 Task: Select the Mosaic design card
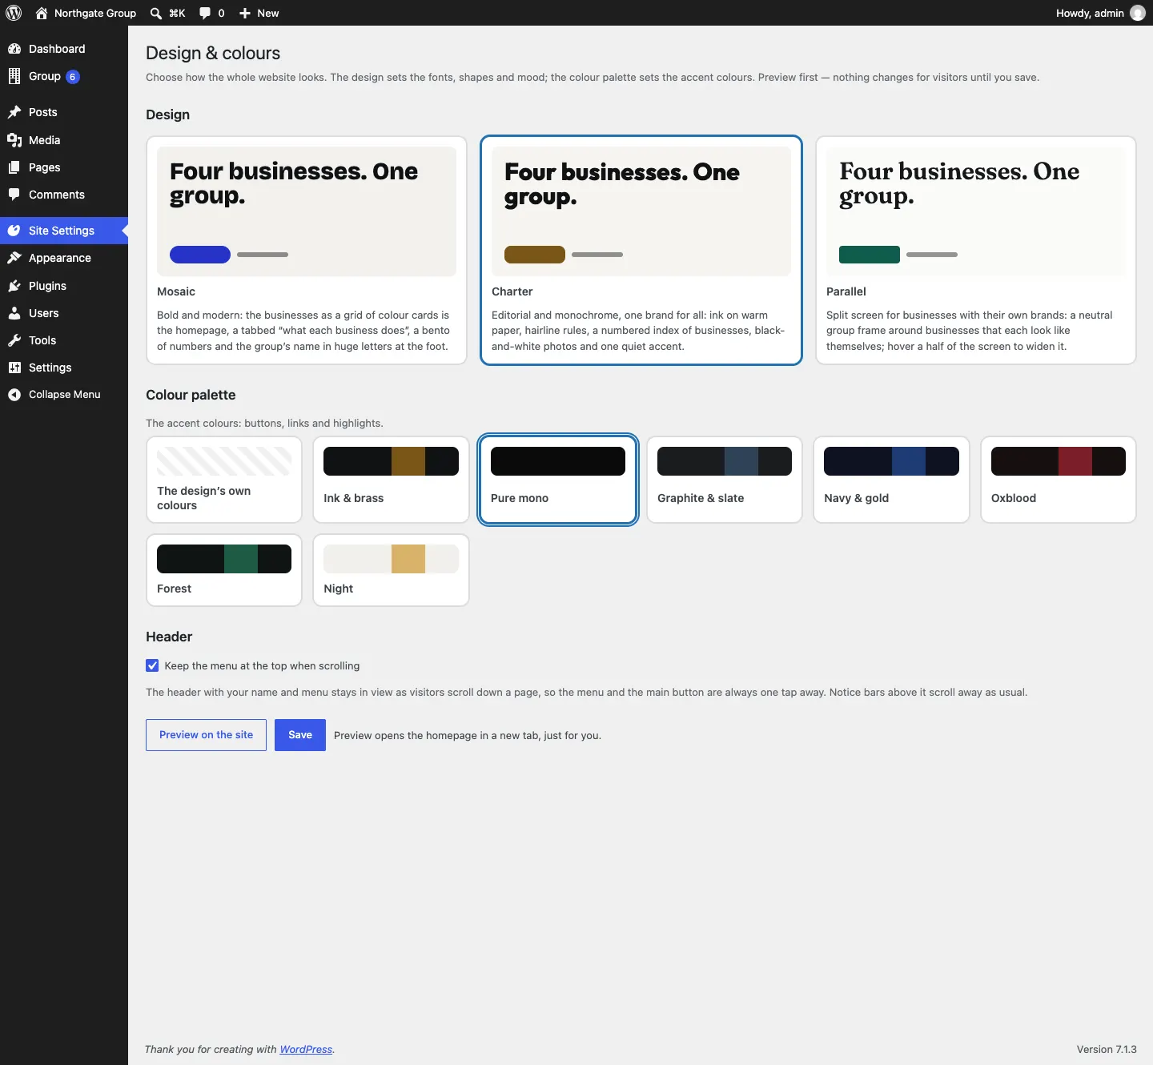[x=307, y=250]
